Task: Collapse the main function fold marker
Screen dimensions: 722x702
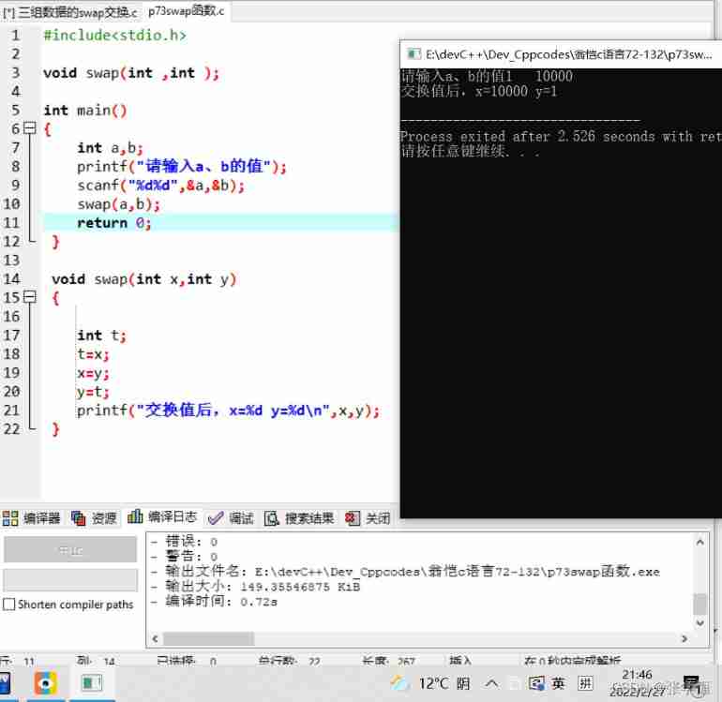Action: coord(29,128)
